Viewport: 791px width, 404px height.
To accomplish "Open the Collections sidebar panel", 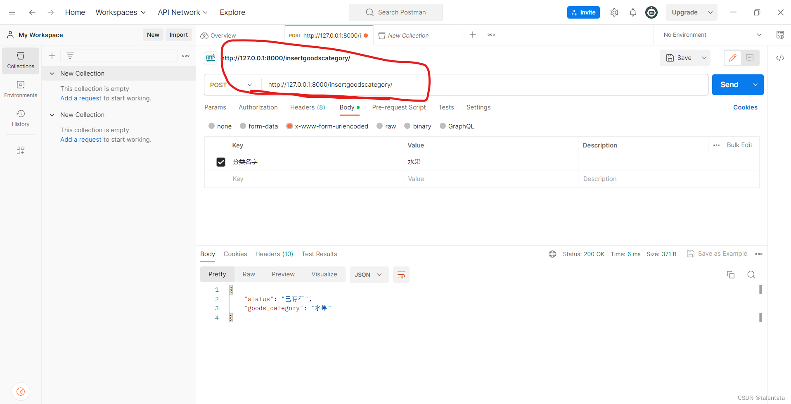I will point(20,60).
